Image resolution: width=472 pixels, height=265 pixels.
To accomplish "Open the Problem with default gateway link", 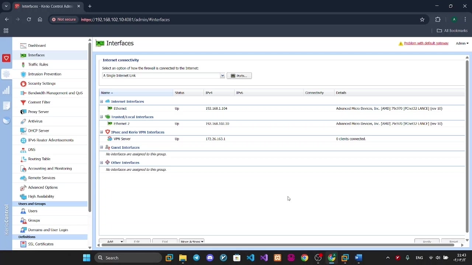I will (x=426, y=43).
